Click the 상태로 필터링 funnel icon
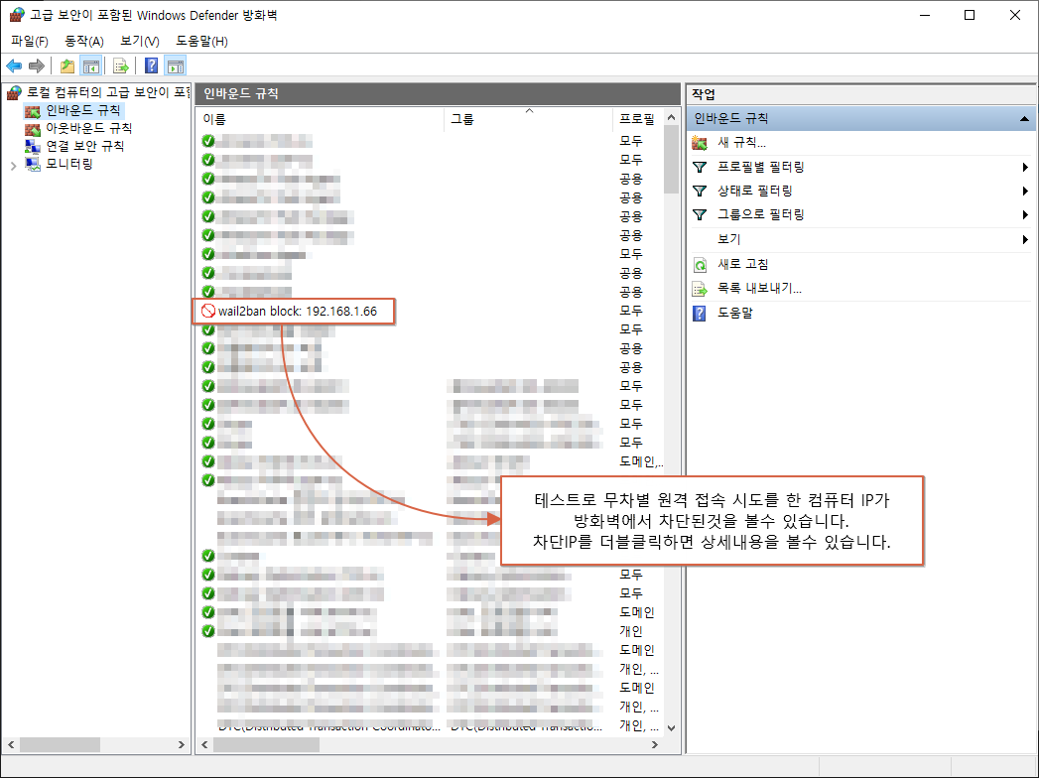1039x778 pixels. tap(700, 191)
